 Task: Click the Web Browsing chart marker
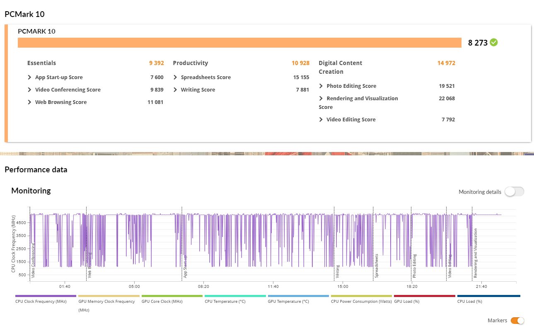coord(89,265)
